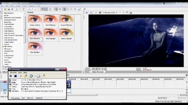The image size is (188, 105).
Task: Open the File menu
Action: point(2,6)
